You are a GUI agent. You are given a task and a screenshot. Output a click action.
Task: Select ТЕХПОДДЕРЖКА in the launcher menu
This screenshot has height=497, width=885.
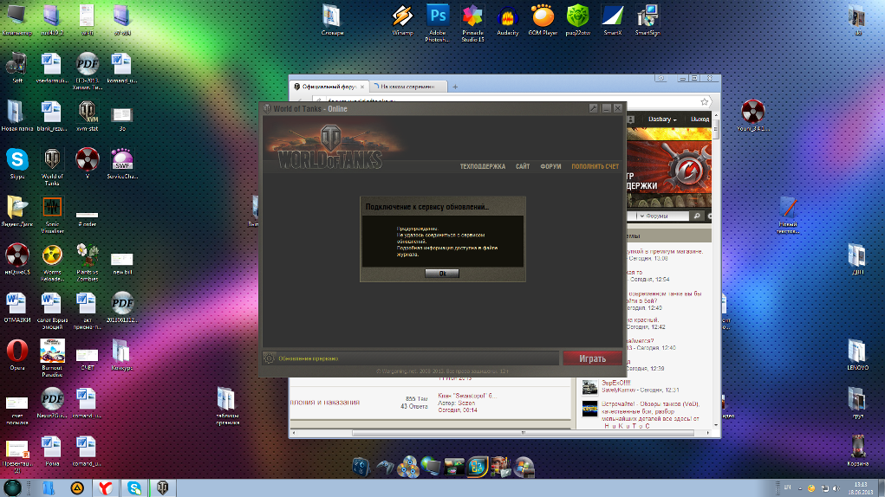point(482,166)
